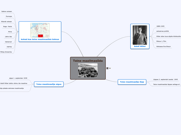Select the 'Lähis-Ida' subtopic
Viewport: 181px width, 135px height.
pyautogui.click(x=8, y=37)
